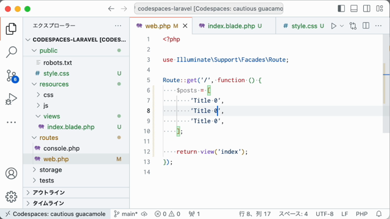
Task: Open Source Control view with 6 changes
Action: click(11, 75)
